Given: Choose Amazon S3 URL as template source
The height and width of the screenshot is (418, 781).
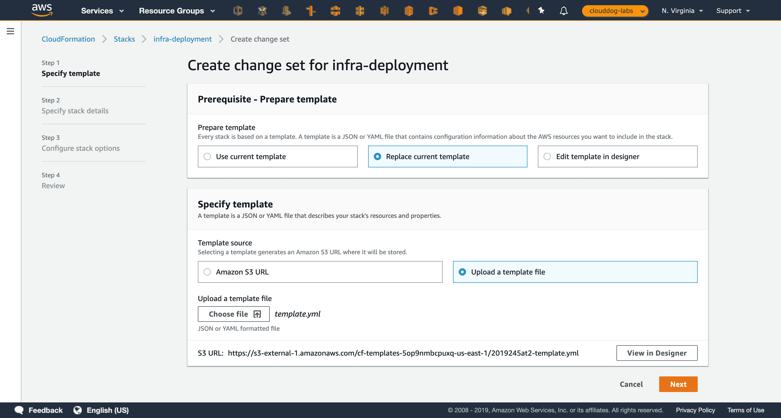Looking at the screenshot, I should [207, 272].
